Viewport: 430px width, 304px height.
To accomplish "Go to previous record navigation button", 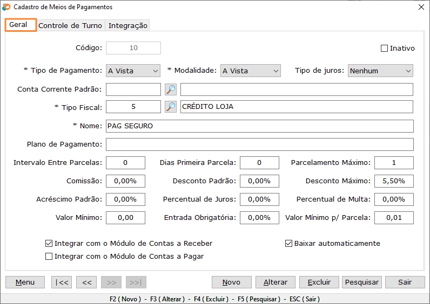I will [86, 282].
